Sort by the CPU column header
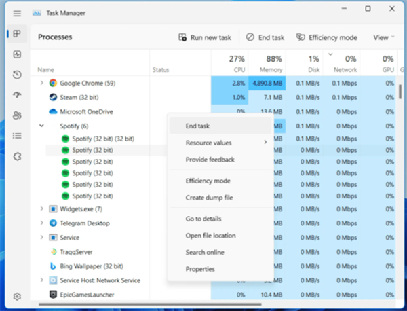The width and height of the screenshot is (407, 311). pos(230,64)
